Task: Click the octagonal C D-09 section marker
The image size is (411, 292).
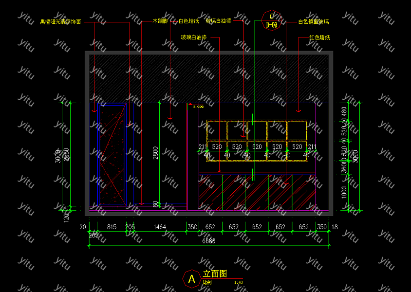Action: [x=272, y=20]
